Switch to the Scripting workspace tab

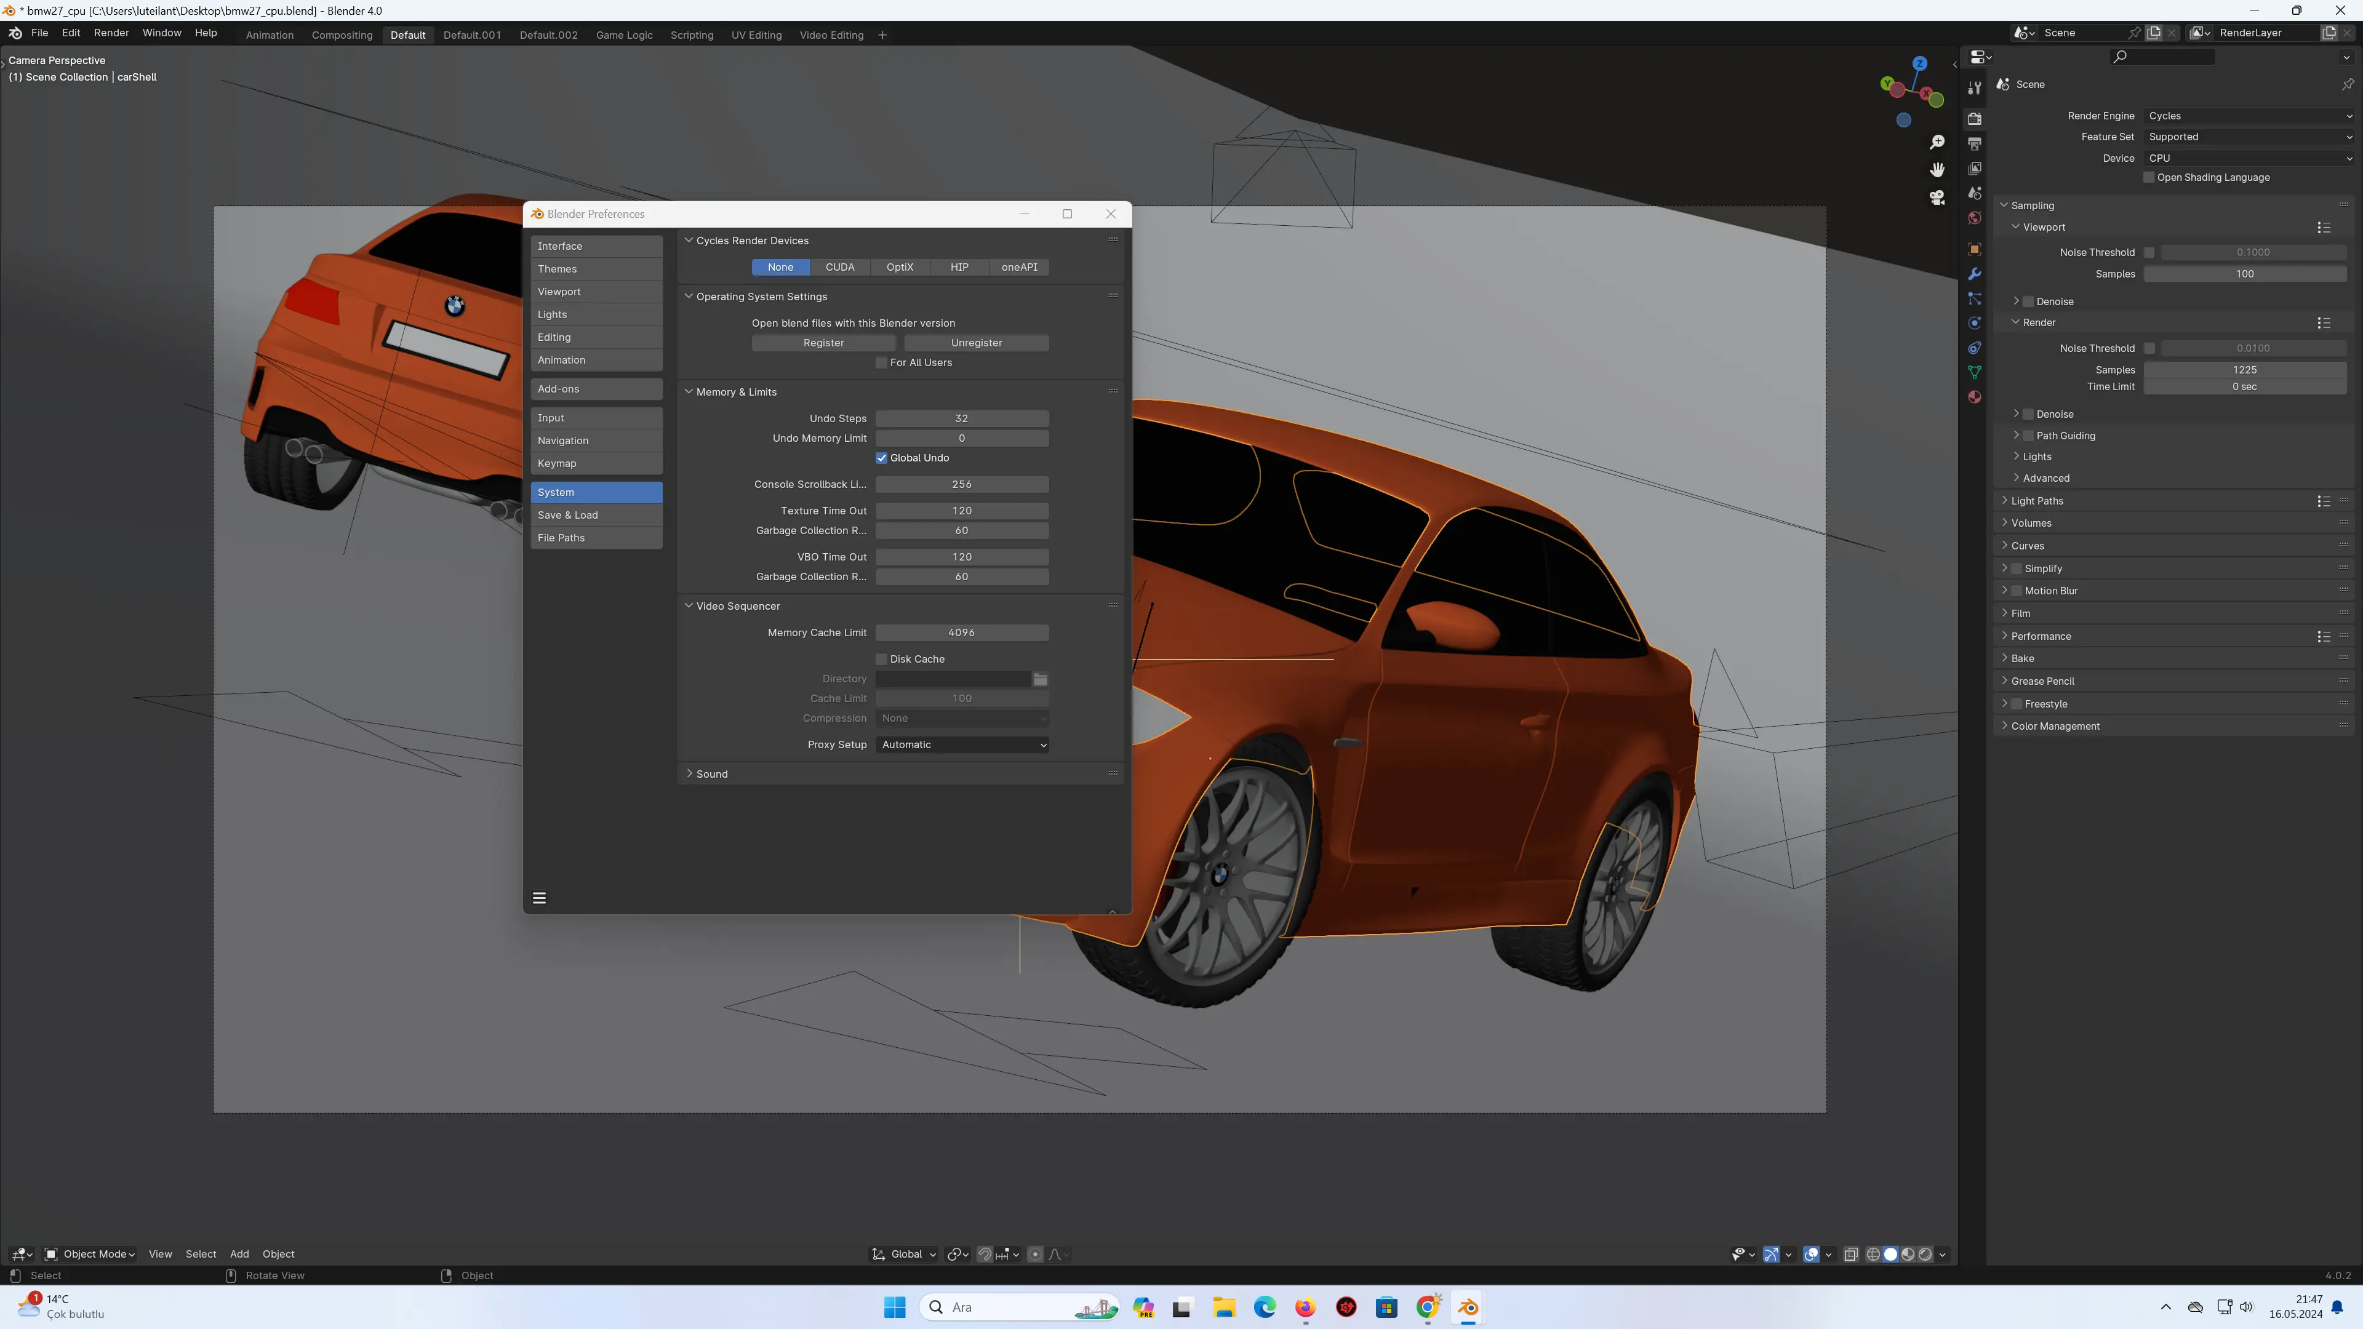692,35
